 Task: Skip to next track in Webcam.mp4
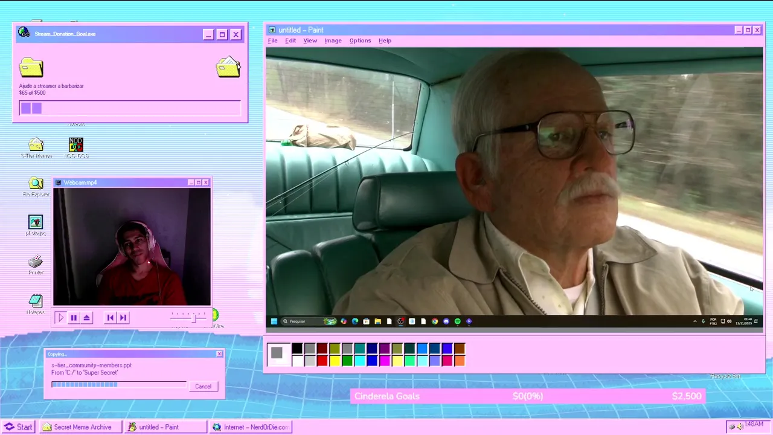(x=123, y=317)
